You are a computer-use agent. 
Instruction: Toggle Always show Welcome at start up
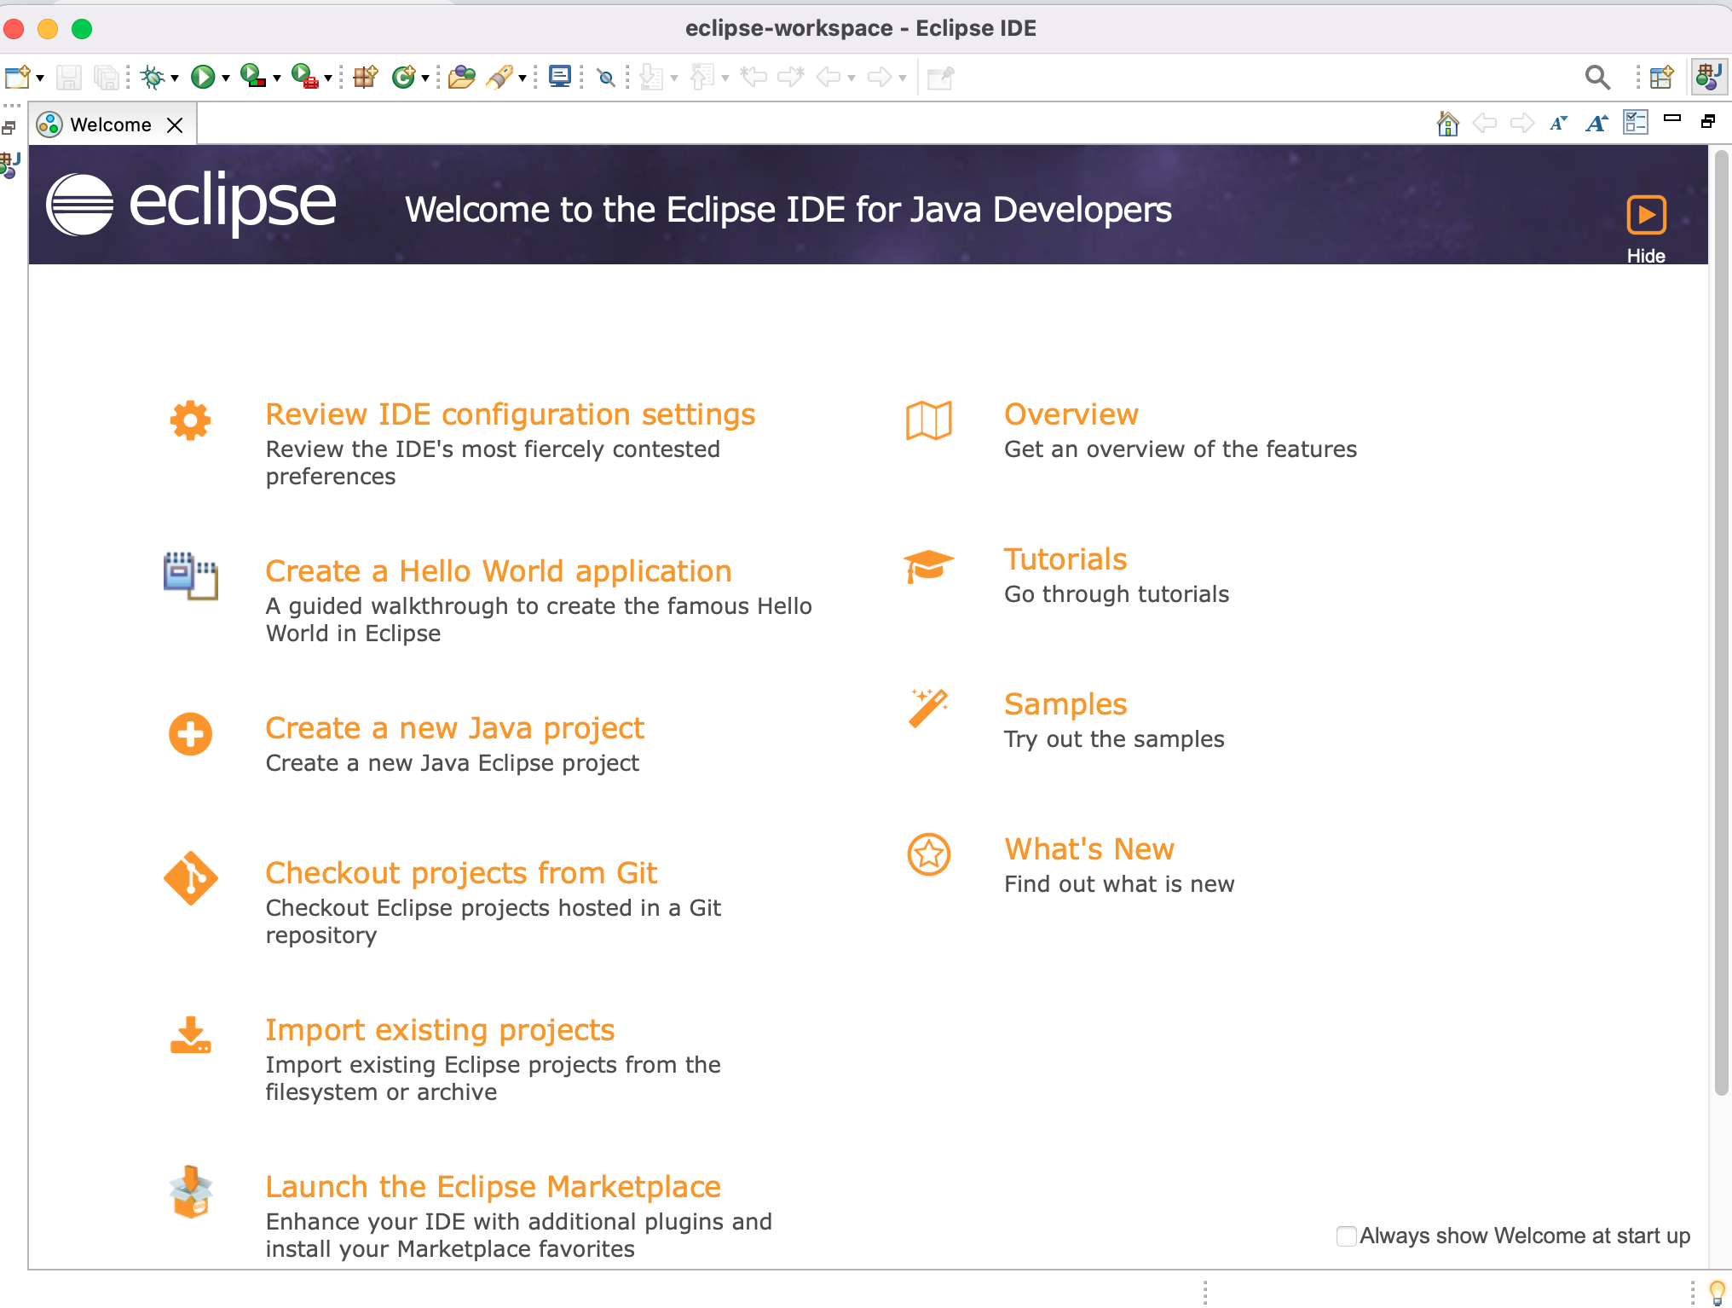click(x=1347, y=1236)
